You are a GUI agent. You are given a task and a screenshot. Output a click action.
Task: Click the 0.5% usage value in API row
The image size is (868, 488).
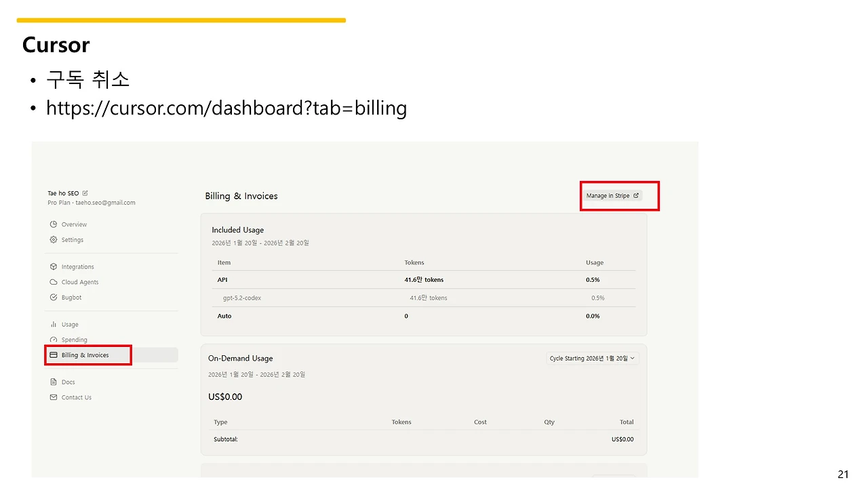pyautogui.click(x=593, y=279)
